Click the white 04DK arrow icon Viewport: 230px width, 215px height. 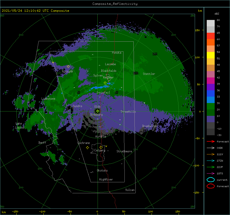[x=211, y=148]
